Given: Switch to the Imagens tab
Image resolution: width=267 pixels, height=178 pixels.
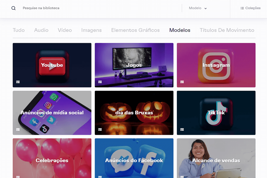Looking at the screenshot, I should click(91, 30).
